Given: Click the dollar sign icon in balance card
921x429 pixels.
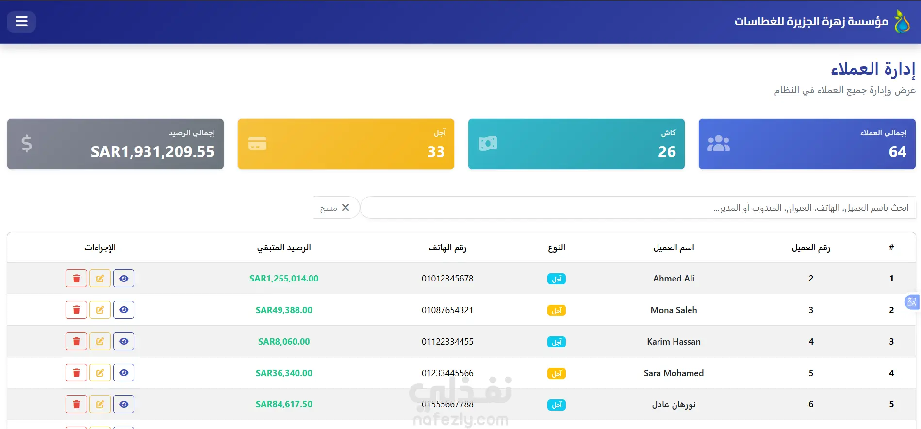Looking at the screenshot, I should click(x=27, y=144).
